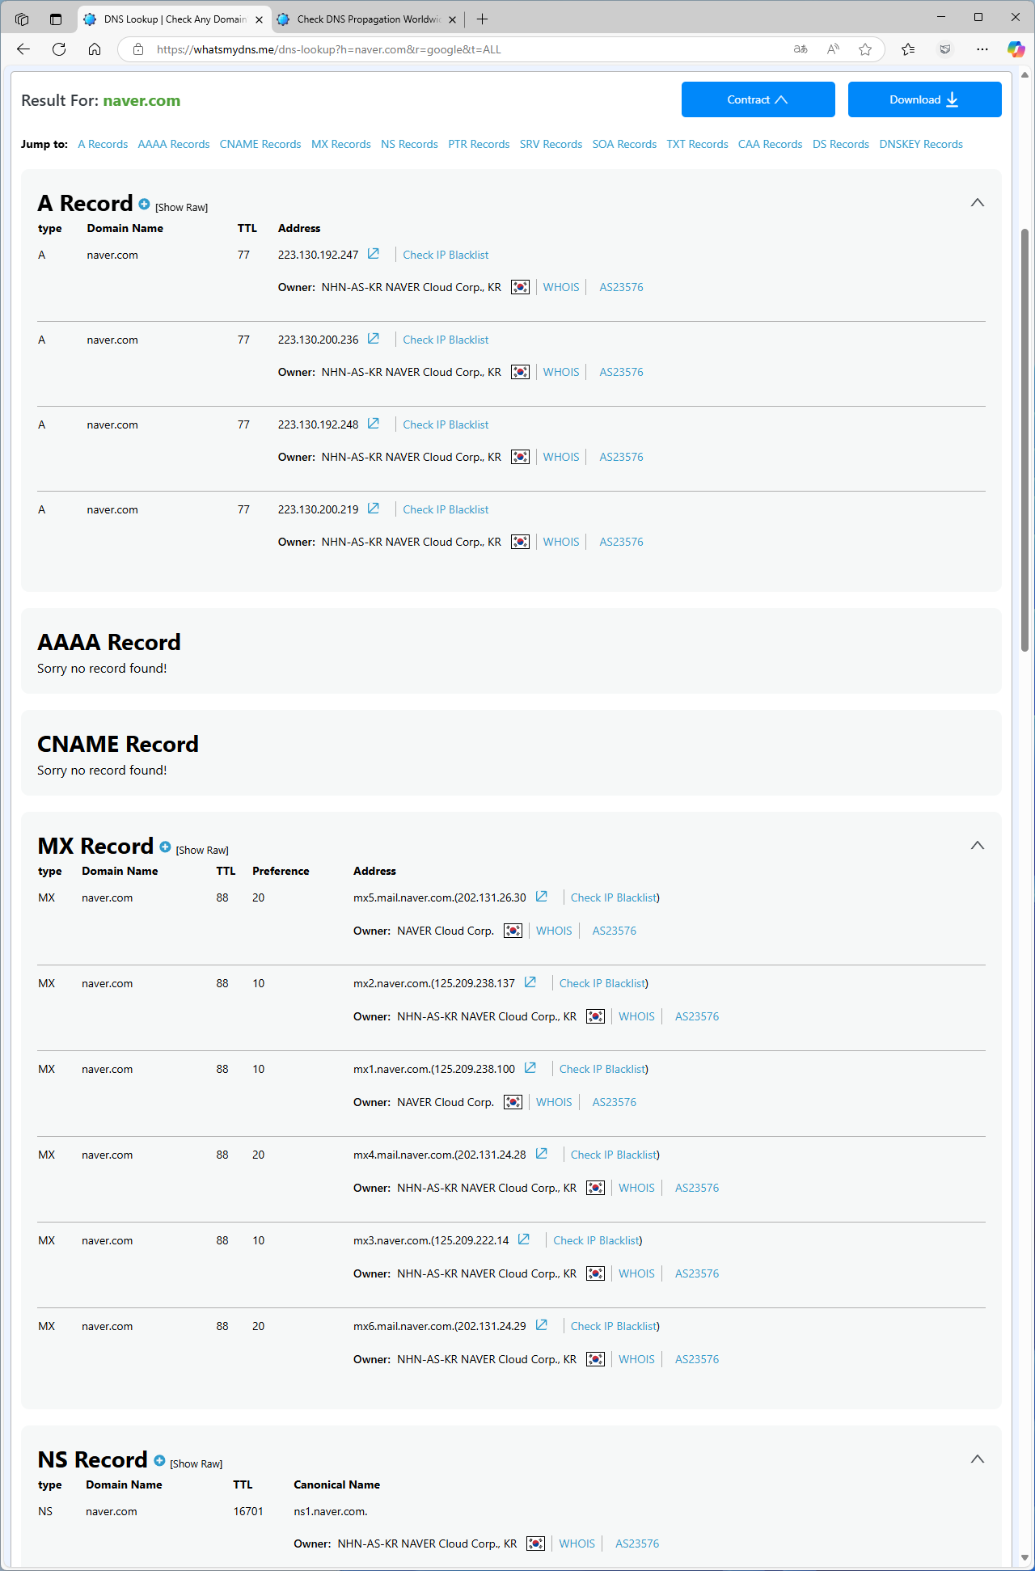Toggle Show Raw for A Record
Screen dimensions: 1035x1571
click(x=181, y=208)
